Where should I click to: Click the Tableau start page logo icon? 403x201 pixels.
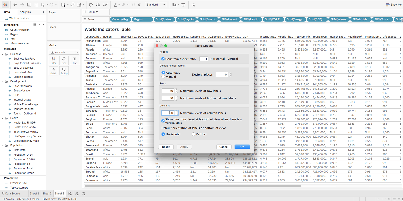coord(5,5)
